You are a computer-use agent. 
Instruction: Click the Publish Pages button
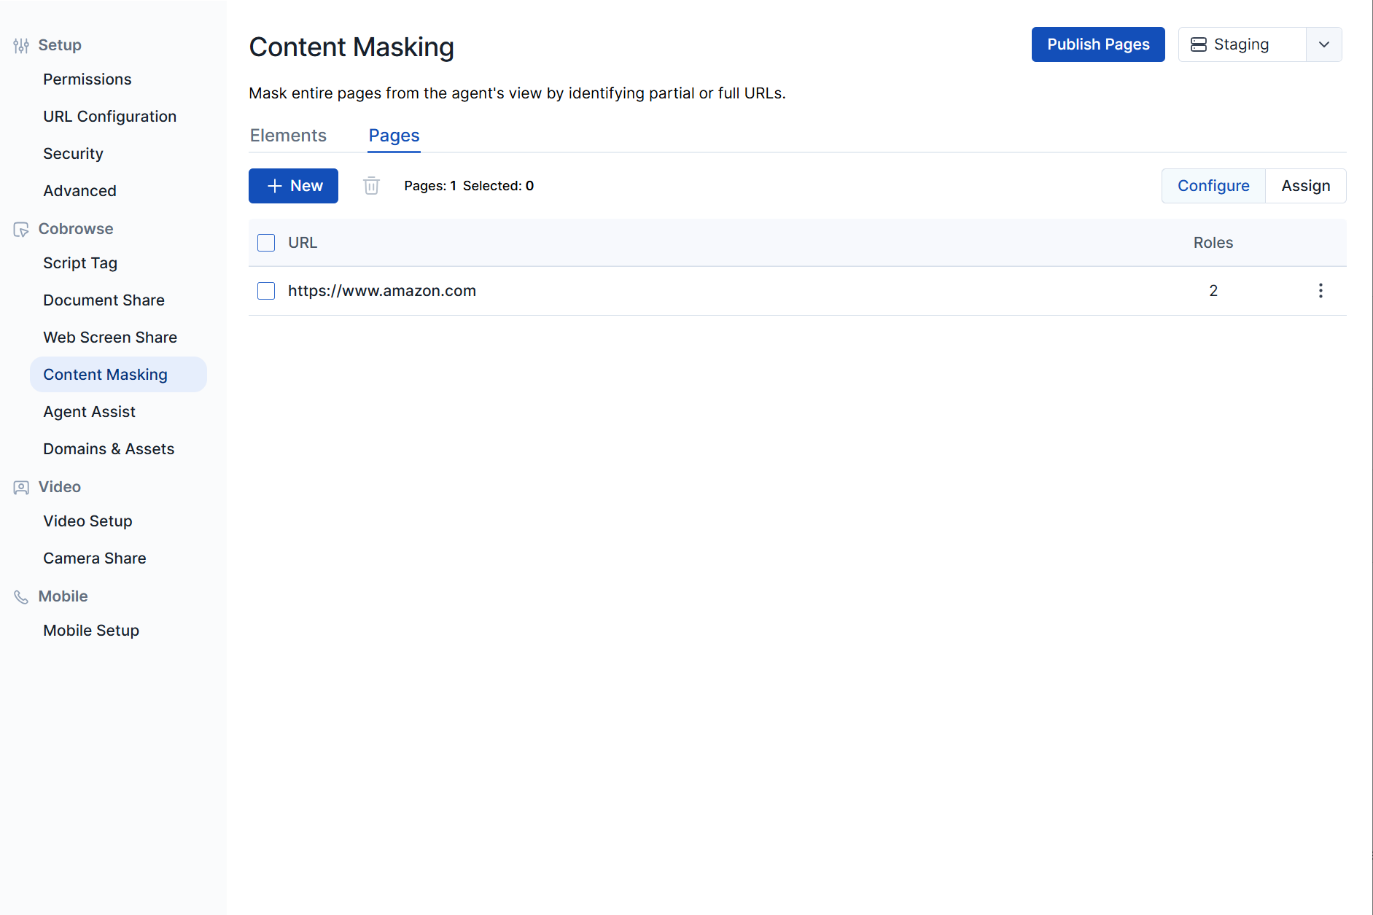pyautogui.click(x=1098, y=44)
